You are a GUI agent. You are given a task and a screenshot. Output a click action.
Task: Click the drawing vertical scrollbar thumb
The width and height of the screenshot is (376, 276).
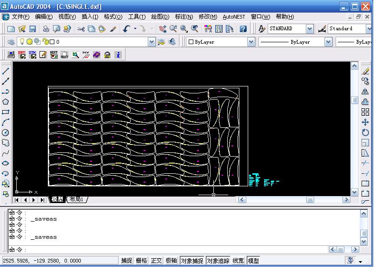click(x=355, y=100)
